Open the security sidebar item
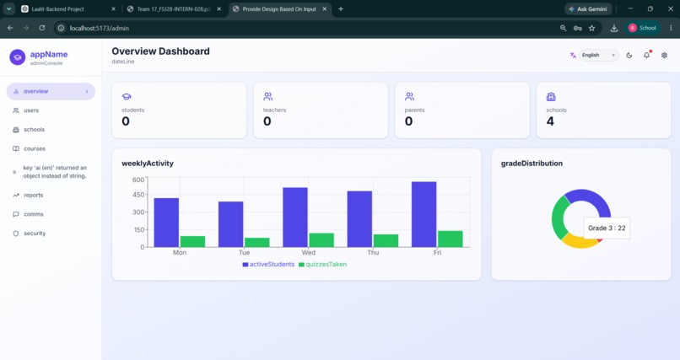The image size is (680, 360). pyautogui.click(x=51, y=233)
